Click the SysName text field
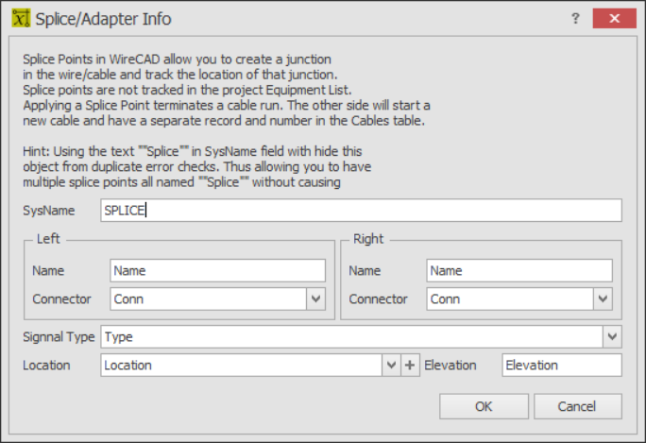The width and height of the screenshot is (646, 443). [361, 211]
